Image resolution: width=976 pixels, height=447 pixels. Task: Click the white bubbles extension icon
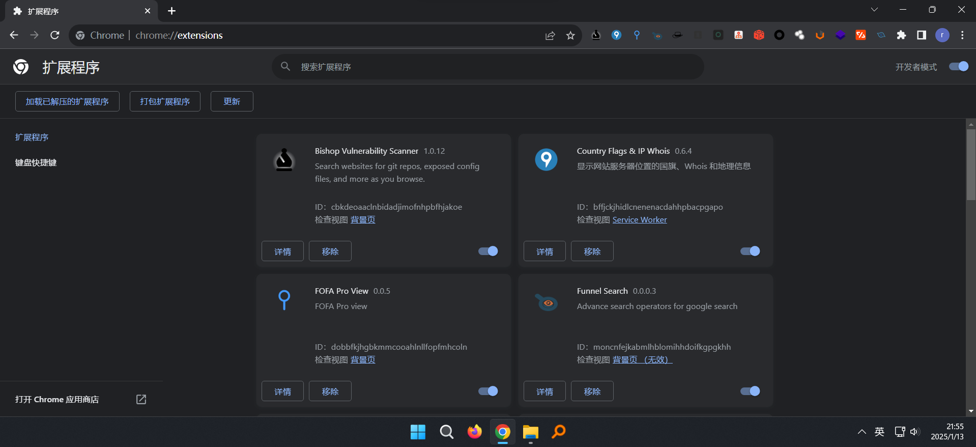799,35
